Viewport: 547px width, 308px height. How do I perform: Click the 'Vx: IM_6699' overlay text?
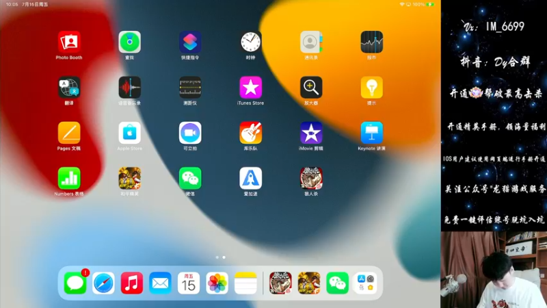[494, 26]
